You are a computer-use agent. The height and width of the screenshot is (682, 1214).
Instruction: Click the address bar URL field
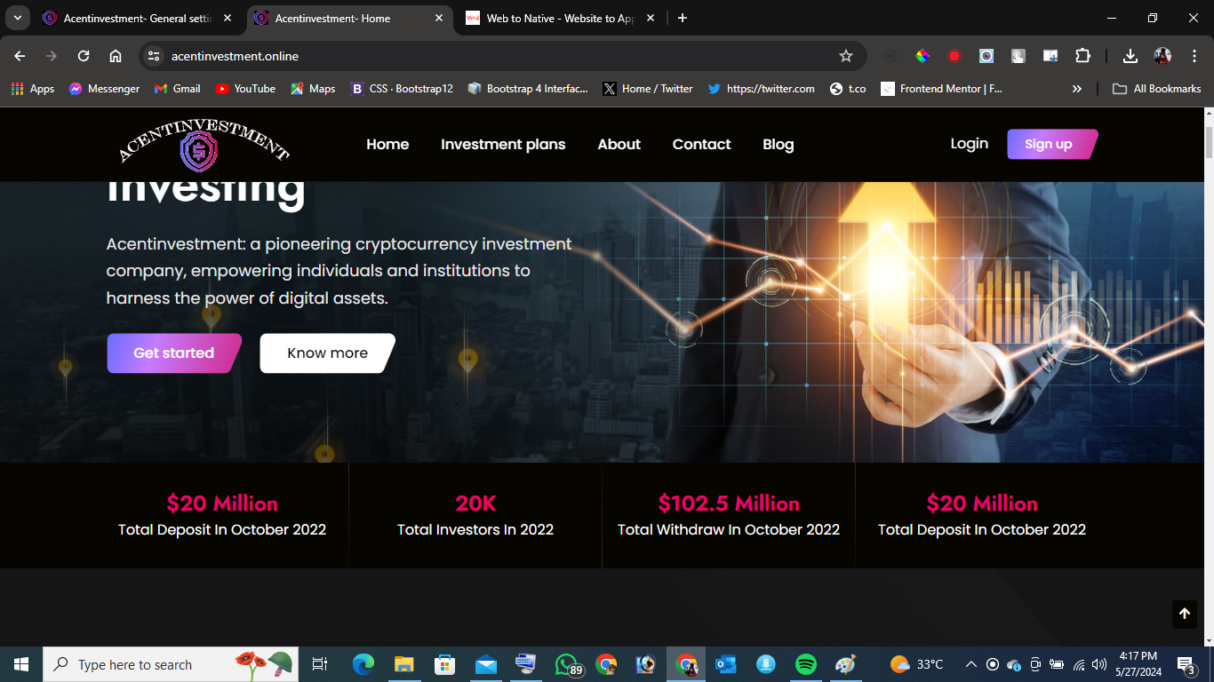(x=489, y=56)
